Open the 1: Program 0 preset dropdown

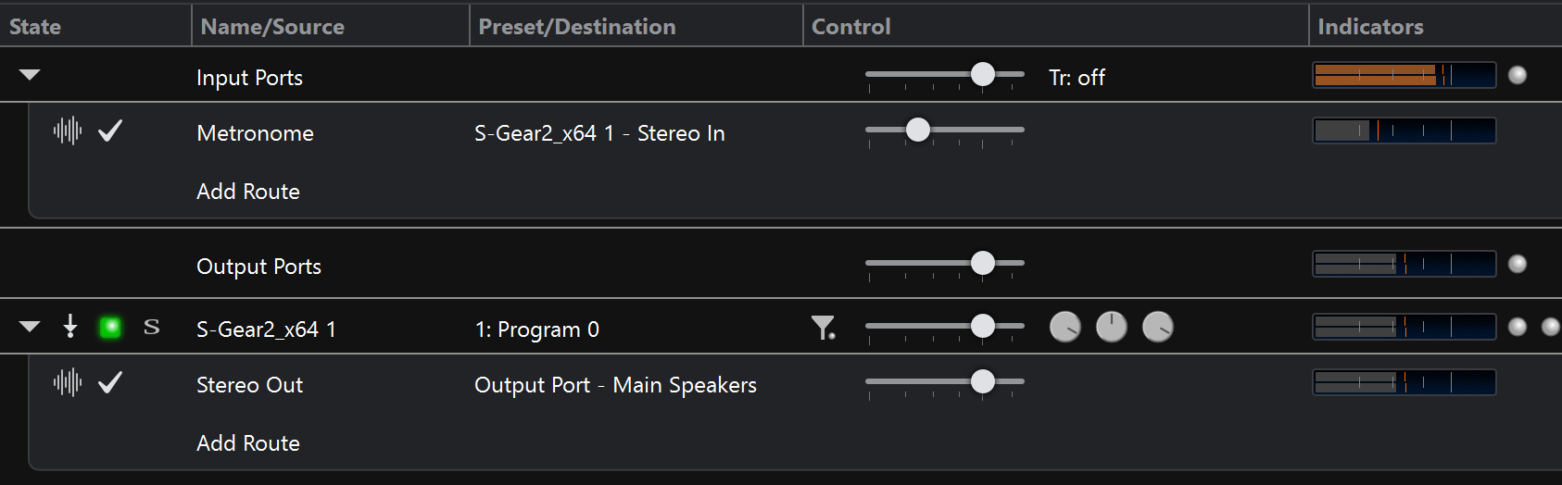537,330
